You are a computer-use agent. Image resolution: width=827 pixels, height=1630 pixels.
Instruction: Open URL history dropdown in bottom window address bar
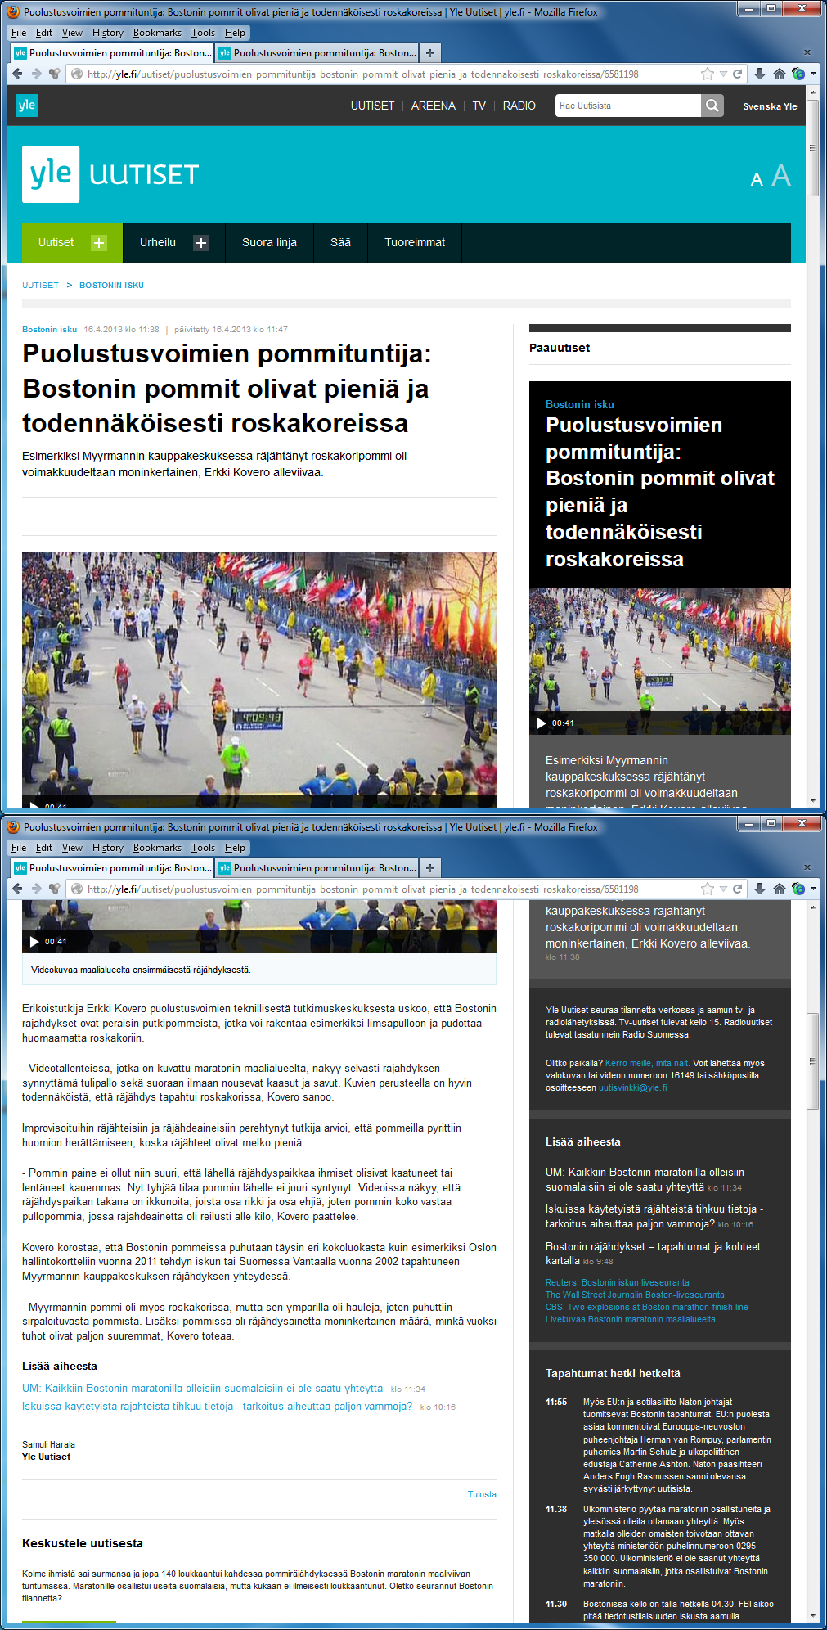(x=723, y=889)
